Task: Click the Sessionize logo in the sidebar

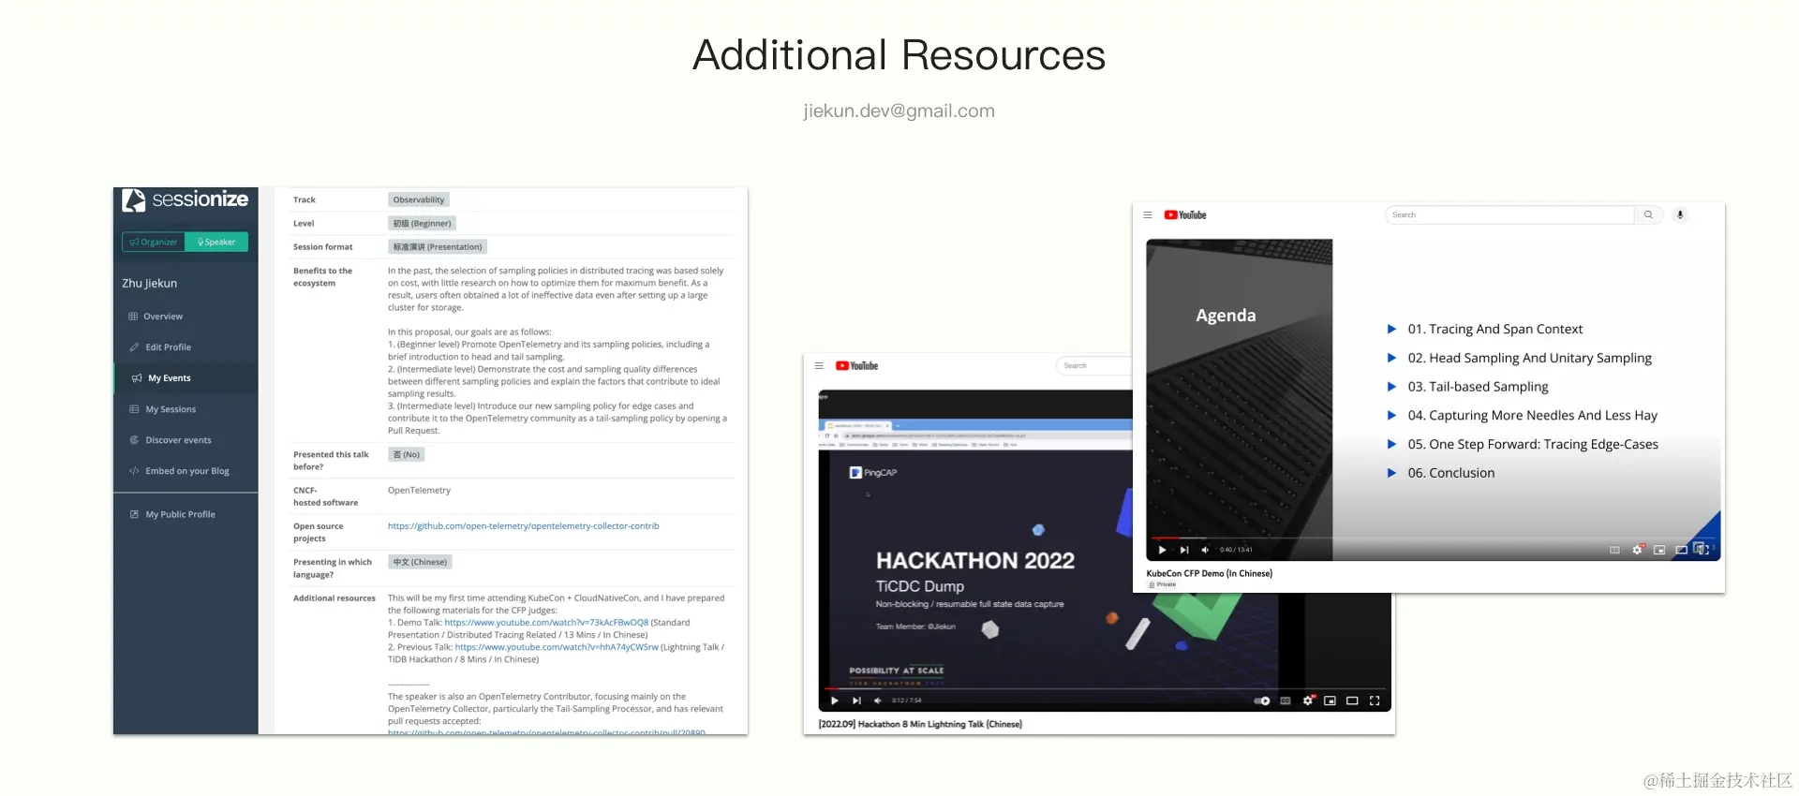Action: point(186,199)
